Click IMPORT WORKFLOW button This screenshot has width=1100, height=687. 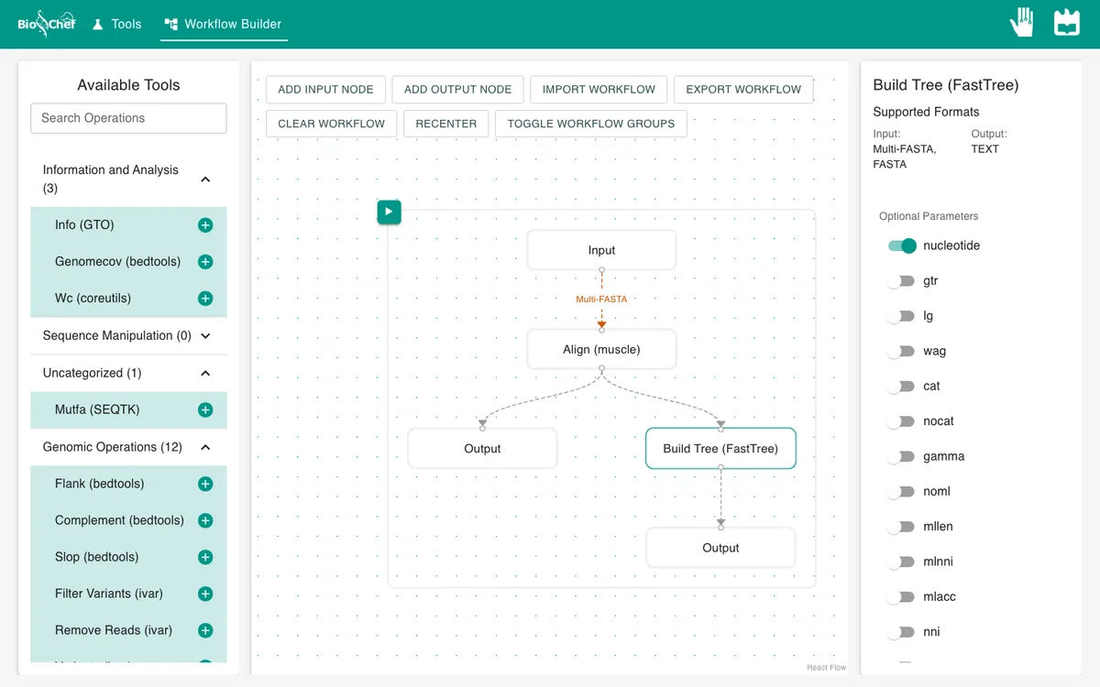tap(599, 90)
